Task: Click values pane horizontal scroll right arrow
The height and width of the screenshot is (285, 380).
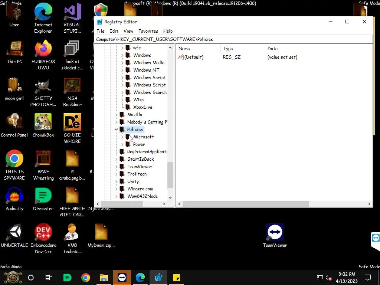Action: coord(369,204)
